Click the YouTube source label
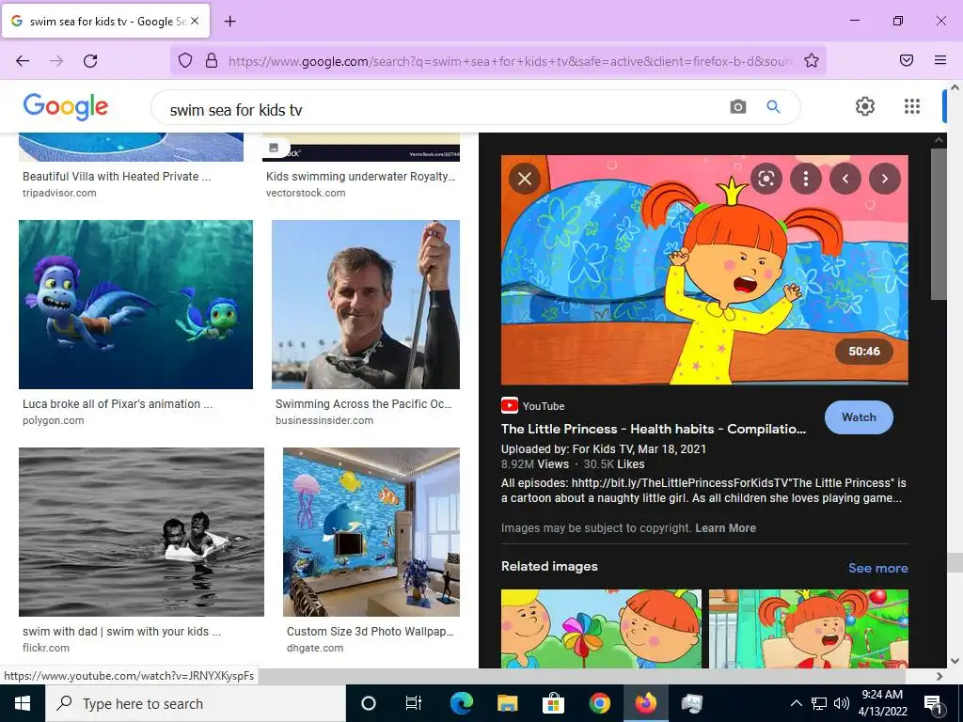The image size is (963, 722). point(533,406)
